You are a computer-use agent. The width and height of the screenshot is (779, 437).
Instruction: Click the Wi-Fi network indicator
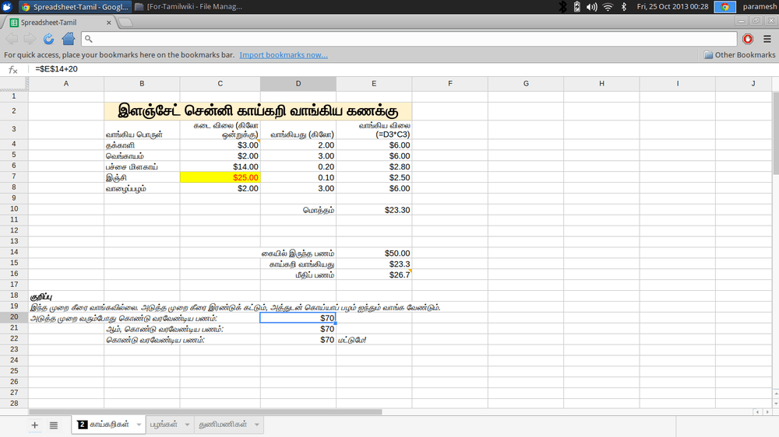tap(608, 7)
